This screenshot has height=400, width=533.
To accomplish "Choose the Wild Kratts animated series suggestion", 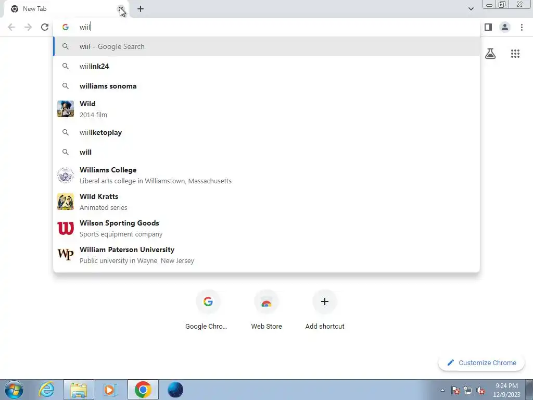I will pyautogui.click(x=266, y=202).
